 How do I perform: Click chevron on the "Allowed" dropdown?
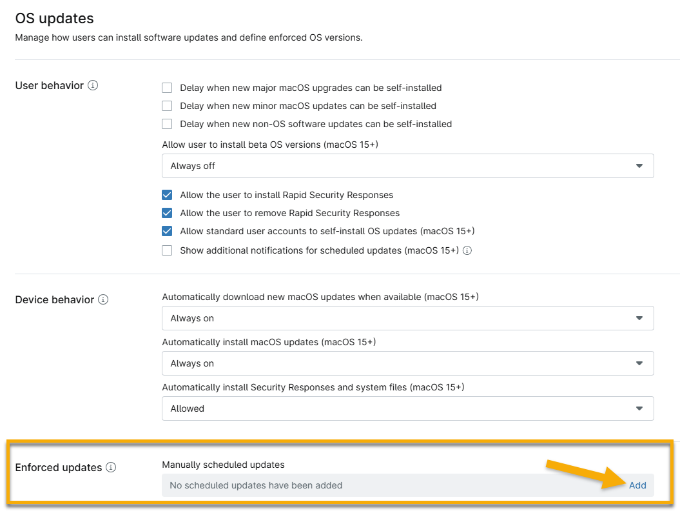639,408
